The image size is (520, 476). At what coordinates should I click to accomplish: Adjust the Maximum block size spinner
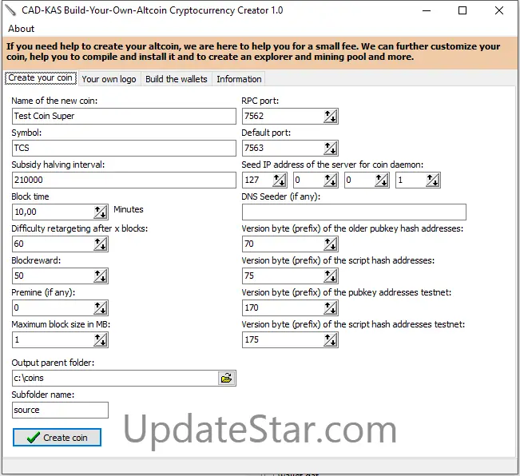tap(101, 339)
